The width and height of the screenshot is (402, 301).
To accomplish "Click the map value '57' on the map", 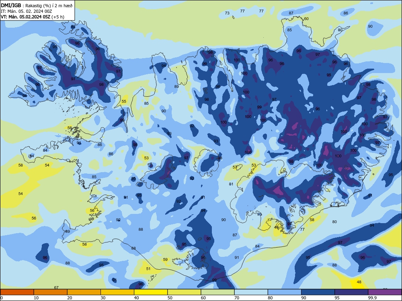I will (235, 167).
